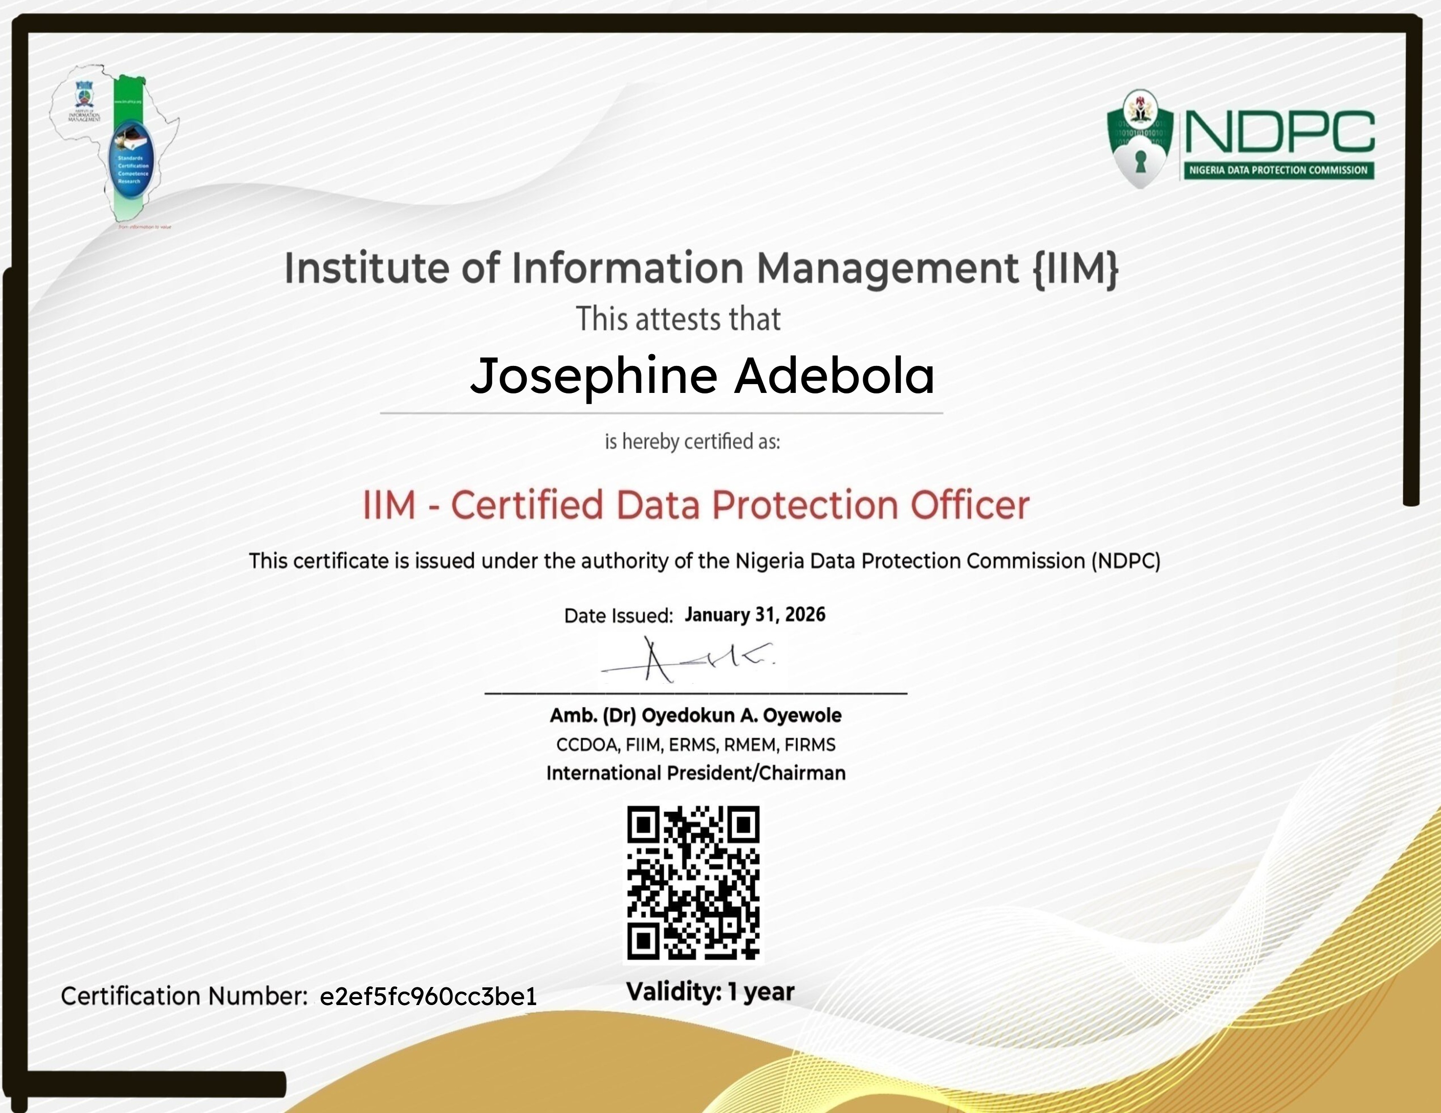Click 'is hereby certified as:' line
This screenshot has height=1113, width=1441.
tap(692, 441)
